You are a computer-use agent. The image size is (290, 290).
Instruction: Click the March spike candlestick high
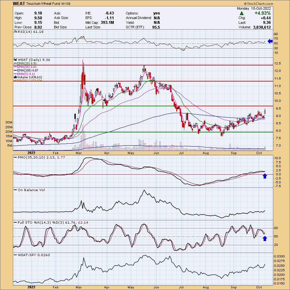coord(83,61)
